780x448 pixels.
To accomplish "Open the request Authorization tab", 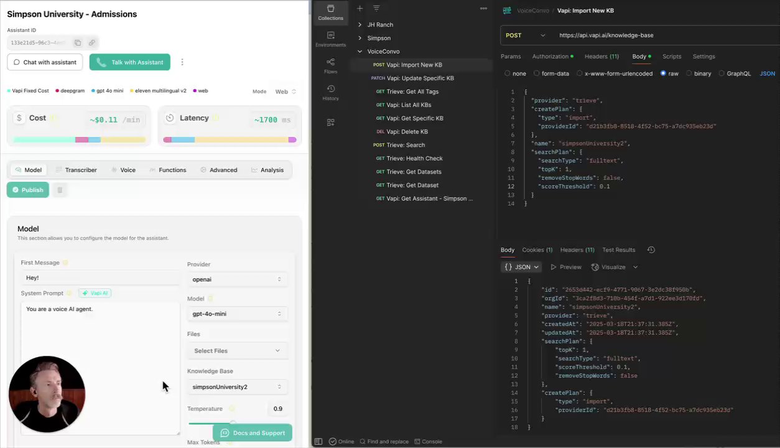I will click(x=553, y=57).
